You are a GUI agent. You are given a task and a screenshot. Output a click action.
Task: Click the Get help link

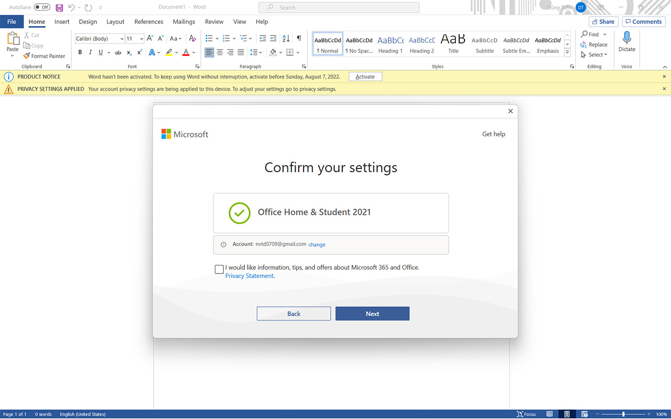[x=494, y=134]
